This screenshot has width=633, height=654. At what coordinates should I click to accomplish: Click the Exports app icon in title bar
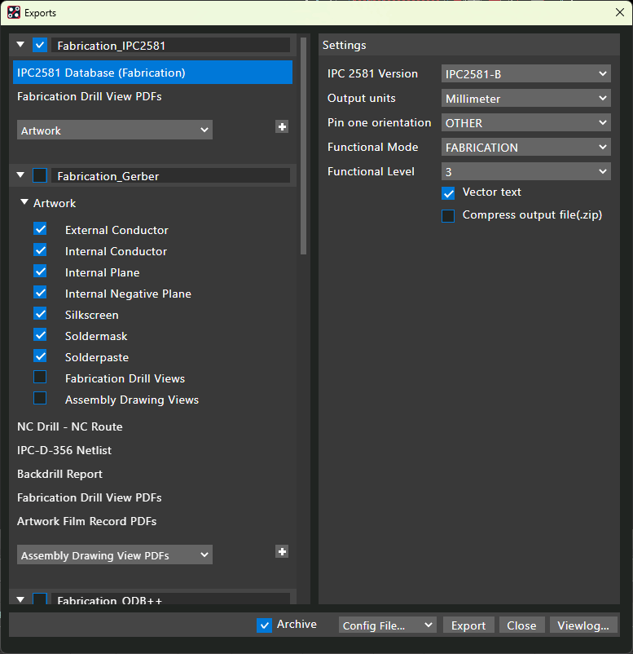(13, 13)
